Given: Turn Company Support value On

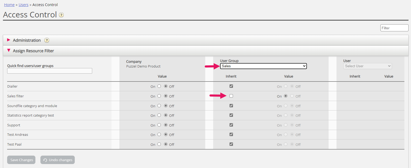Looking at the screenshot, I should tap(159, 125).
